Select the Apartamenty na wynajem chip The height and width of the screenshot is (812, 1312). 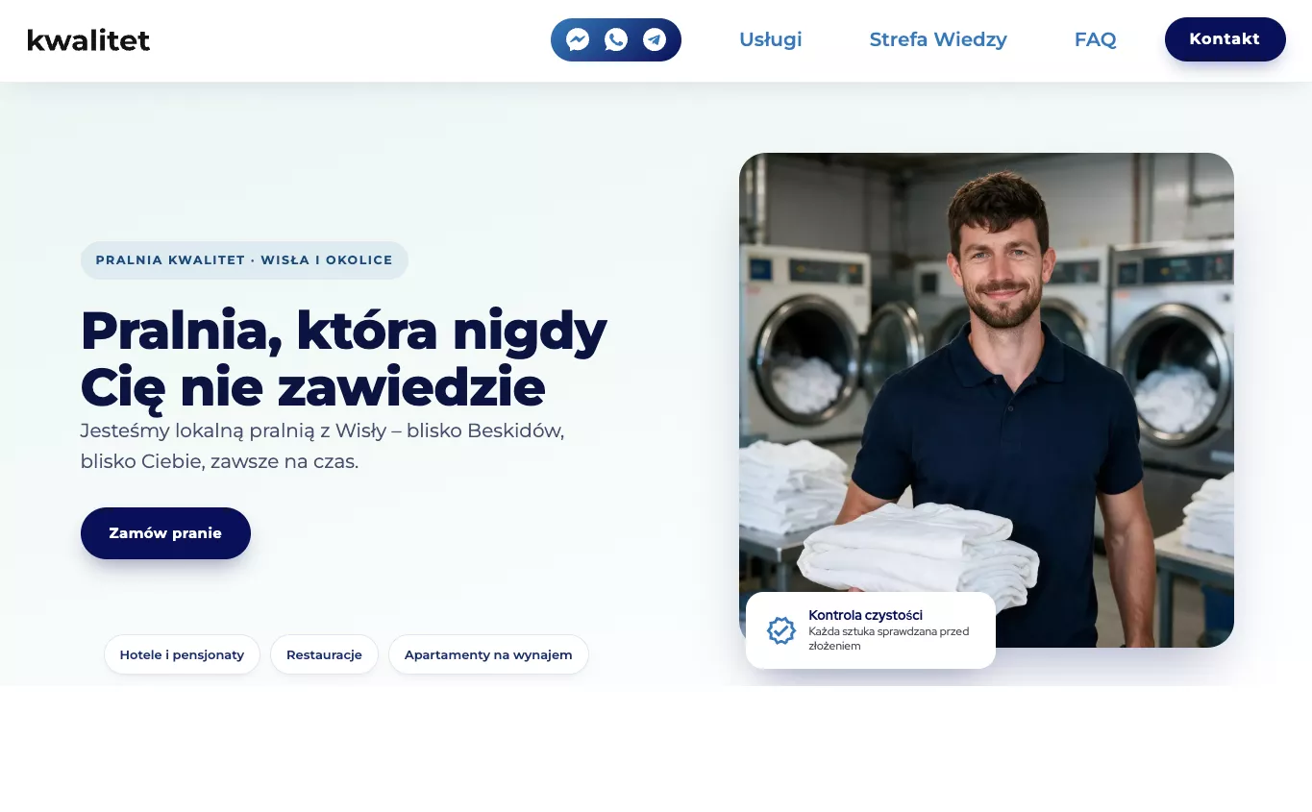pos(488,654)
